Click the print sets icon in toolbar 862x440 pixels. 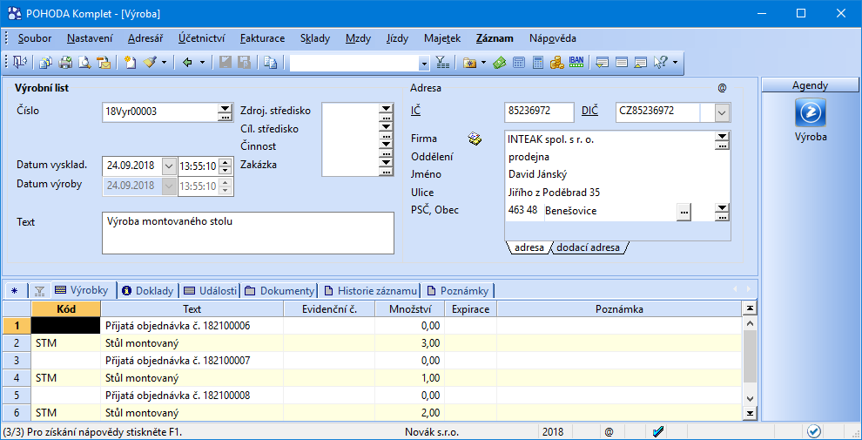coord(46,63)
